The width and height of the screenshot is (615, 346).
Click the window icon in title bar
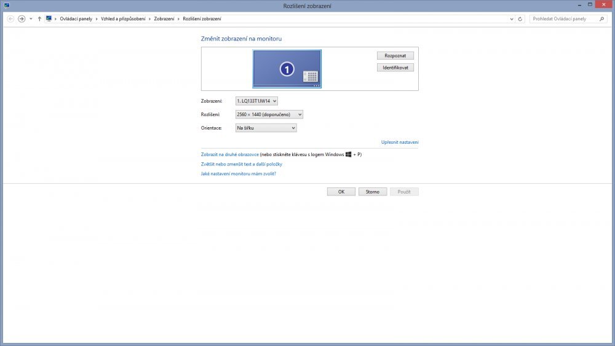(7, 6)
